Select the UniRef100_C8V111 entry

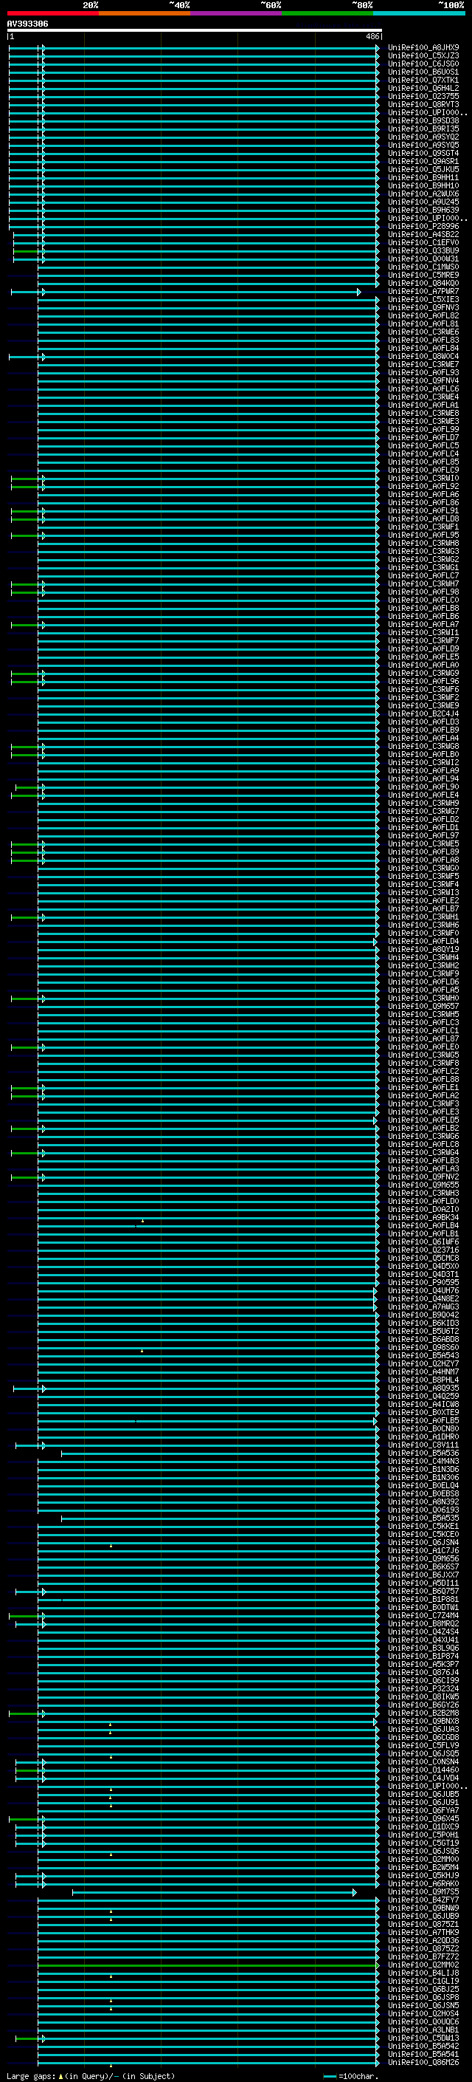click(x=423, y=1445)
